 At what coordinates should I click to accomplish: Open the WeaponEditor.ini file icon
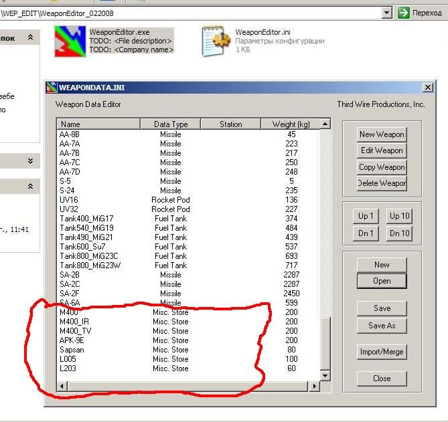pyautogui.click(x=216, y=41)
